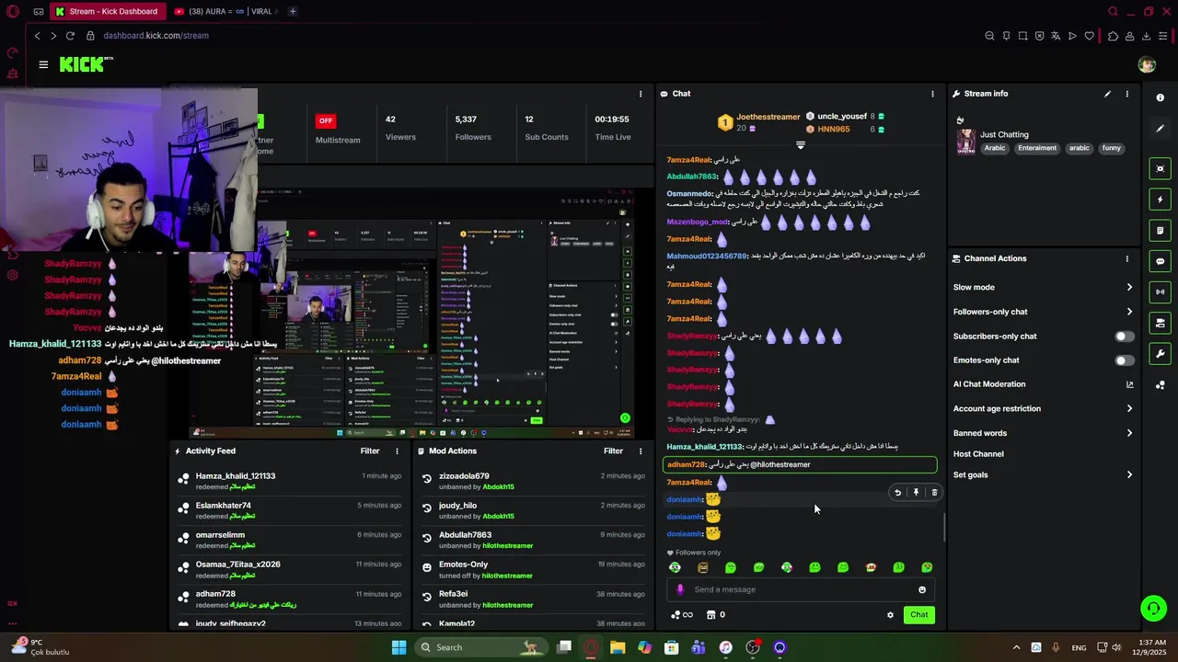Toggle the notes page sidebar icon

[1160, 230]
